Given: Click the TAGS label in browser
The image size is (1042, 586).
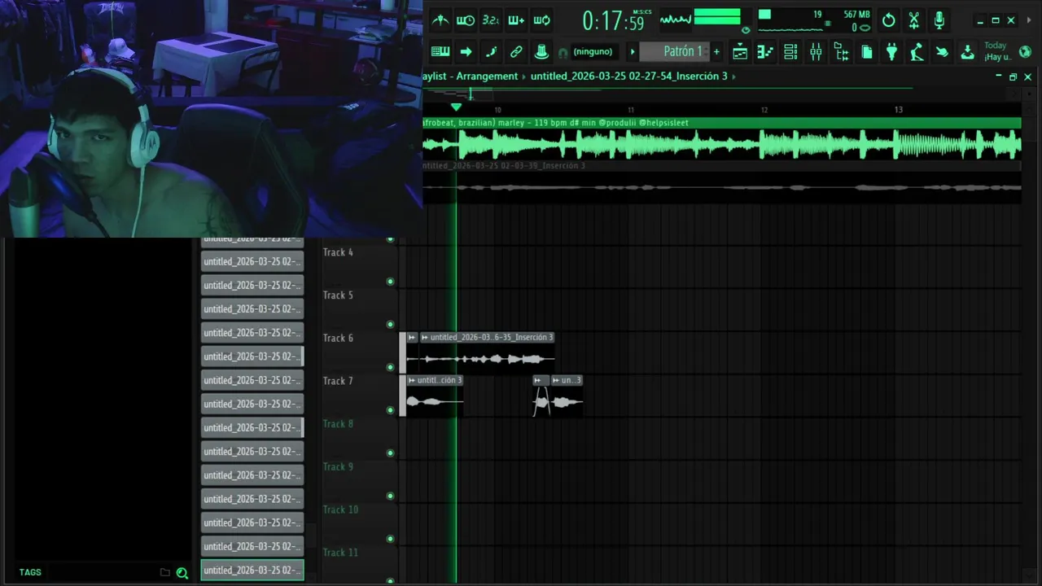Looking at the screenshot, I should [x=30, y=573].
